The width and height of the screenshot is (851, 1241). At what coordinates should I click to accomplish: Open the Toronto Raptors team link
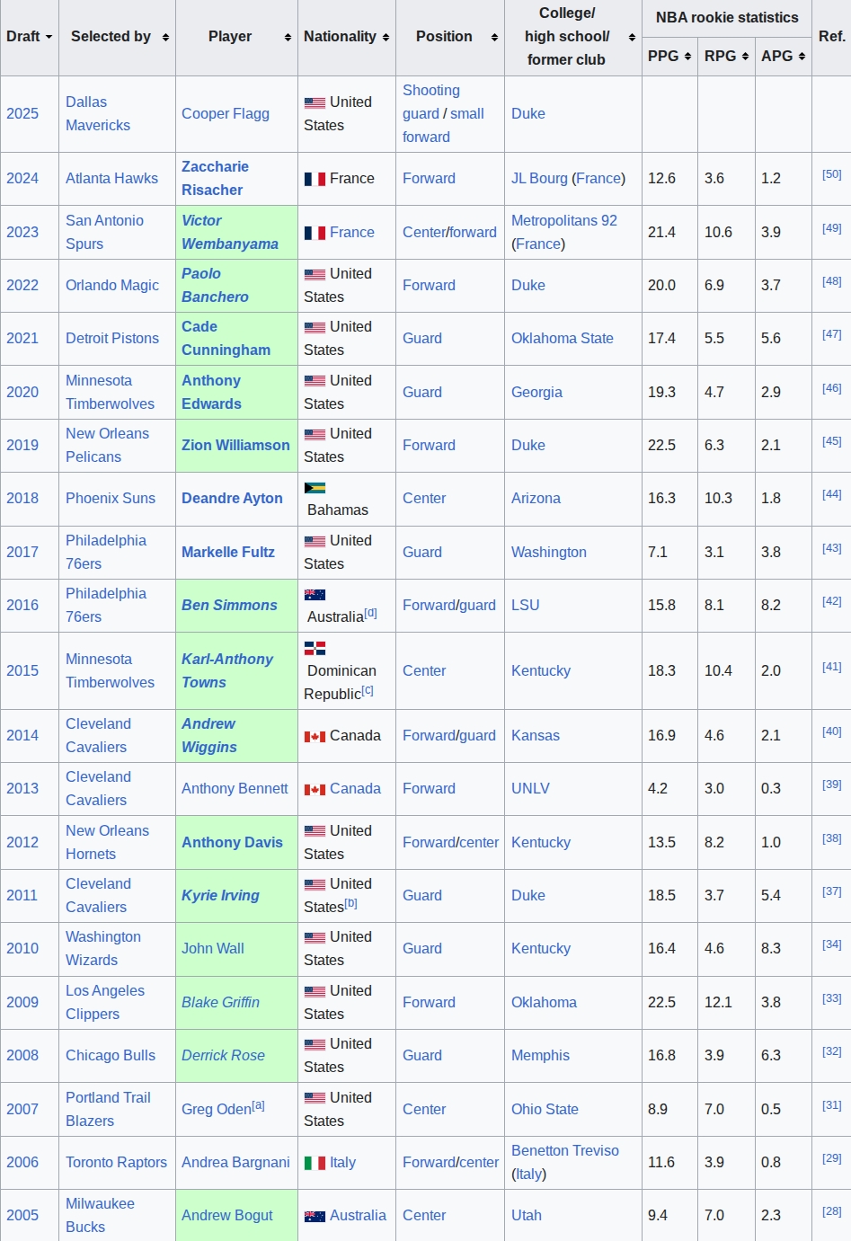pyautogui.click(x=116, y=1163)
